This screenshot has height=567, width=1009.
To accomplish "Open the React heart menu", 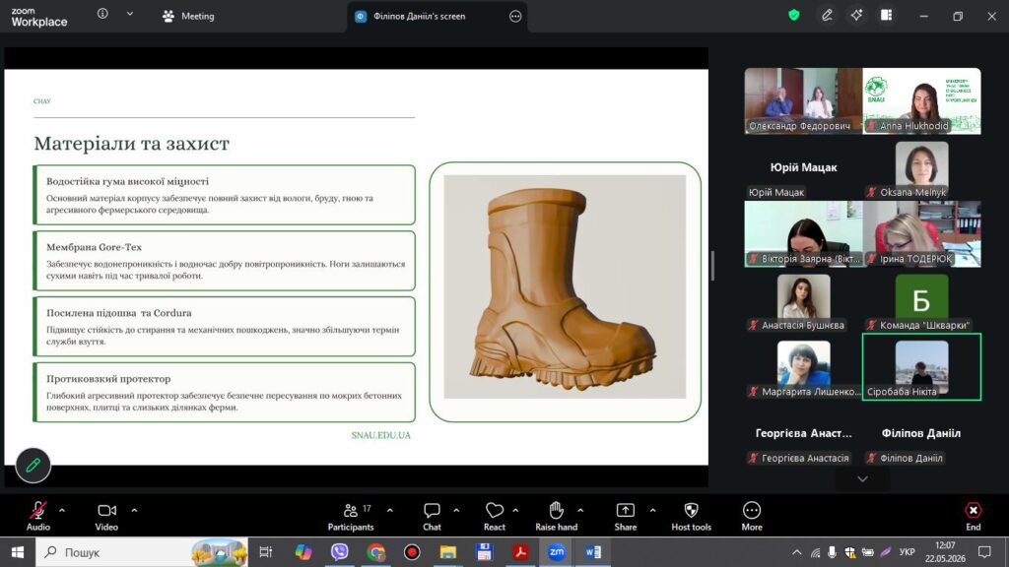I will coord(495,516).
